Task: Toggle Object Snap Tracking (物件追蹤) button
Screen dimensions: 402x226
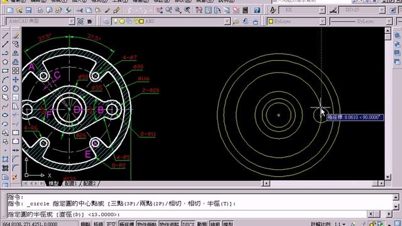Action: [x=169, y=224]
